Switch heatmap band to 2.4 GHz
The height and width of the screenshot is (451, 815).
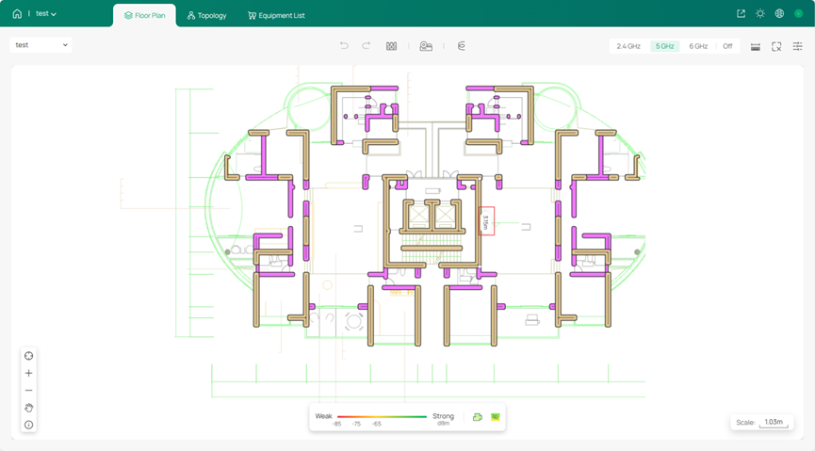coord(628,46)
